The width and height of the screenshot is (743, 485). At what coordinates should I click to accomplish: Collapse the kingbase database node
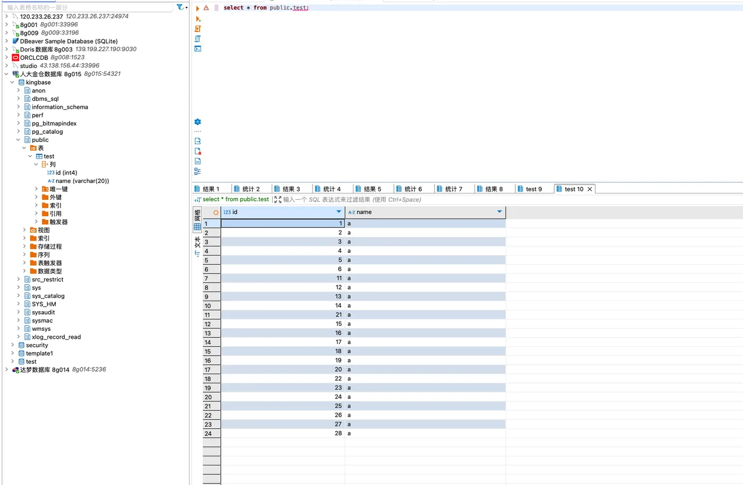[x=12, y=83]
